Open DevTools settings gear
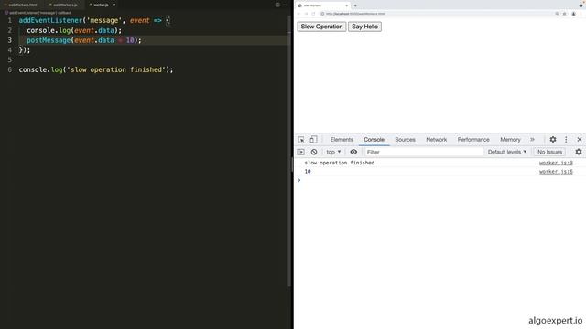586x329 pixels. coord(553,140)
